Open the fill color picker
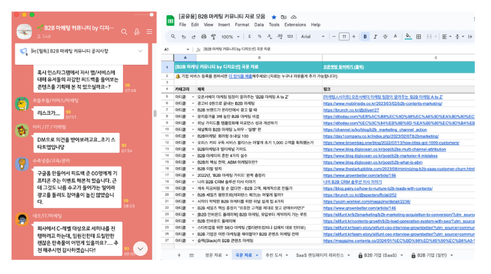 [408, 37]
